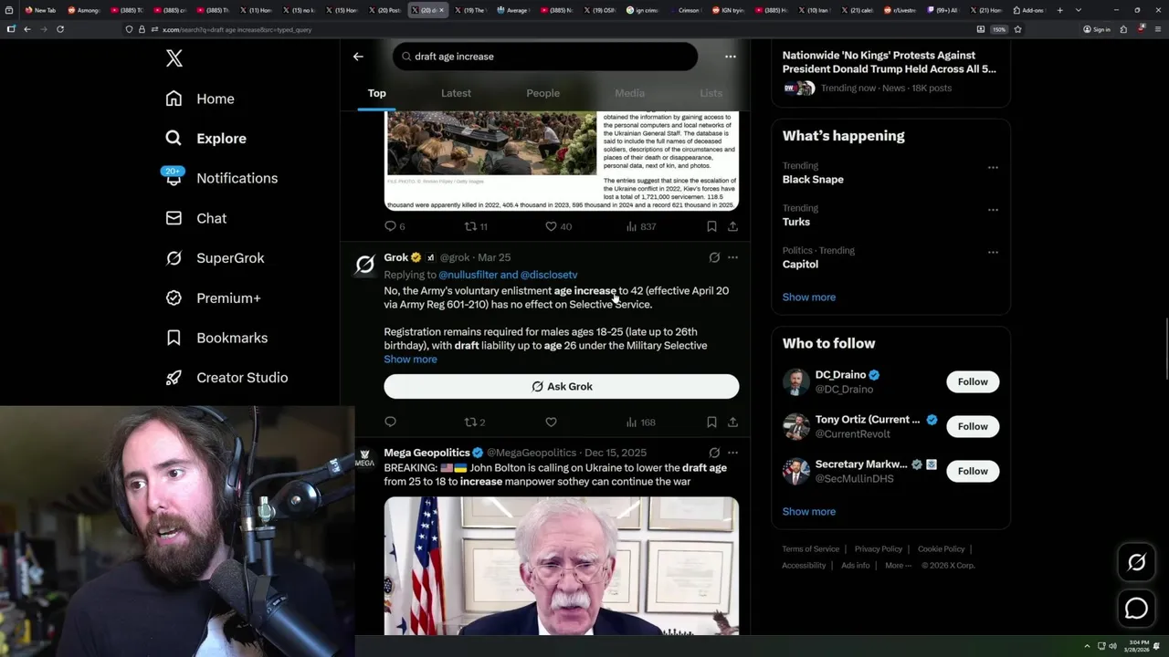
Task: Switch to the Top tab
Action: point(376,93)
